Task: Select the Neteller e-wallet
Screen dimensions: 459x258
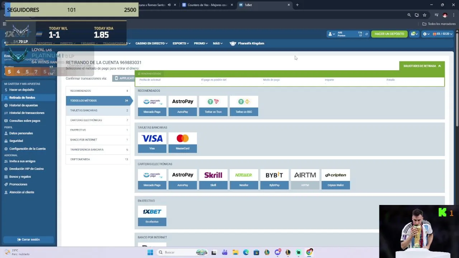Action: [x=244, y=179]
